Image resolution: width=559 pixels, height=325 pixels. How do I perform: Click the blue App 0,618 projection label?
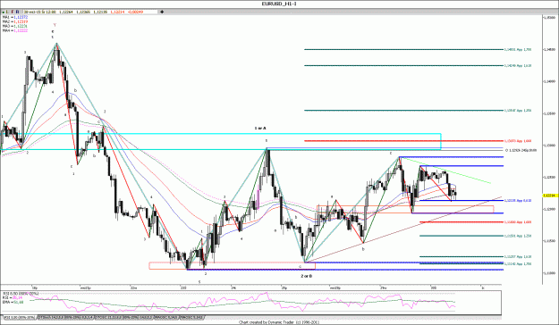click(518, 200)
